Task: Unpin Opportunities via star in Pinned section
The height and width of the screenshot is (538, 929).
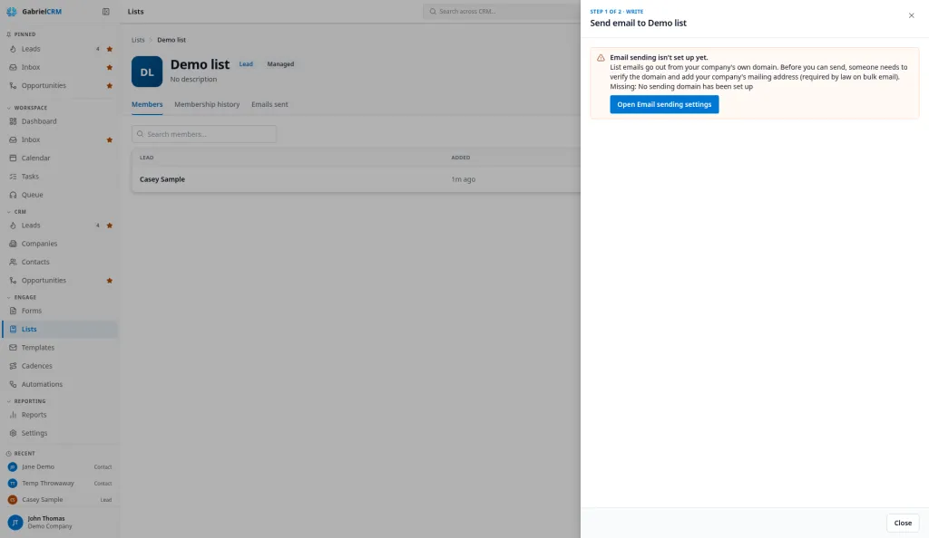Action: [110, 86]
